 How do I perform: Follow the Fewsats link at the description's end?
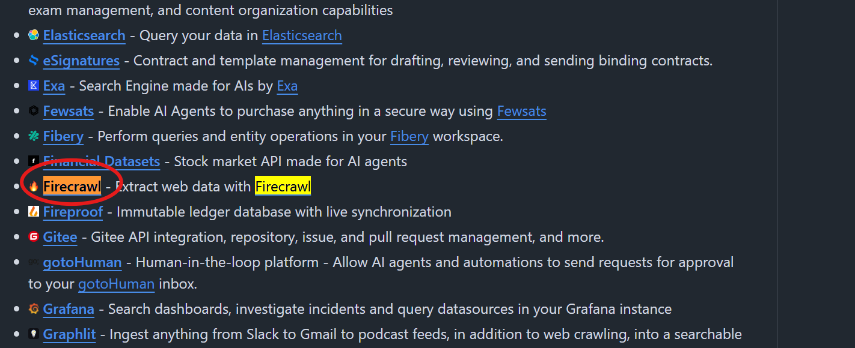pyautogui.click(x=522, y=111)
